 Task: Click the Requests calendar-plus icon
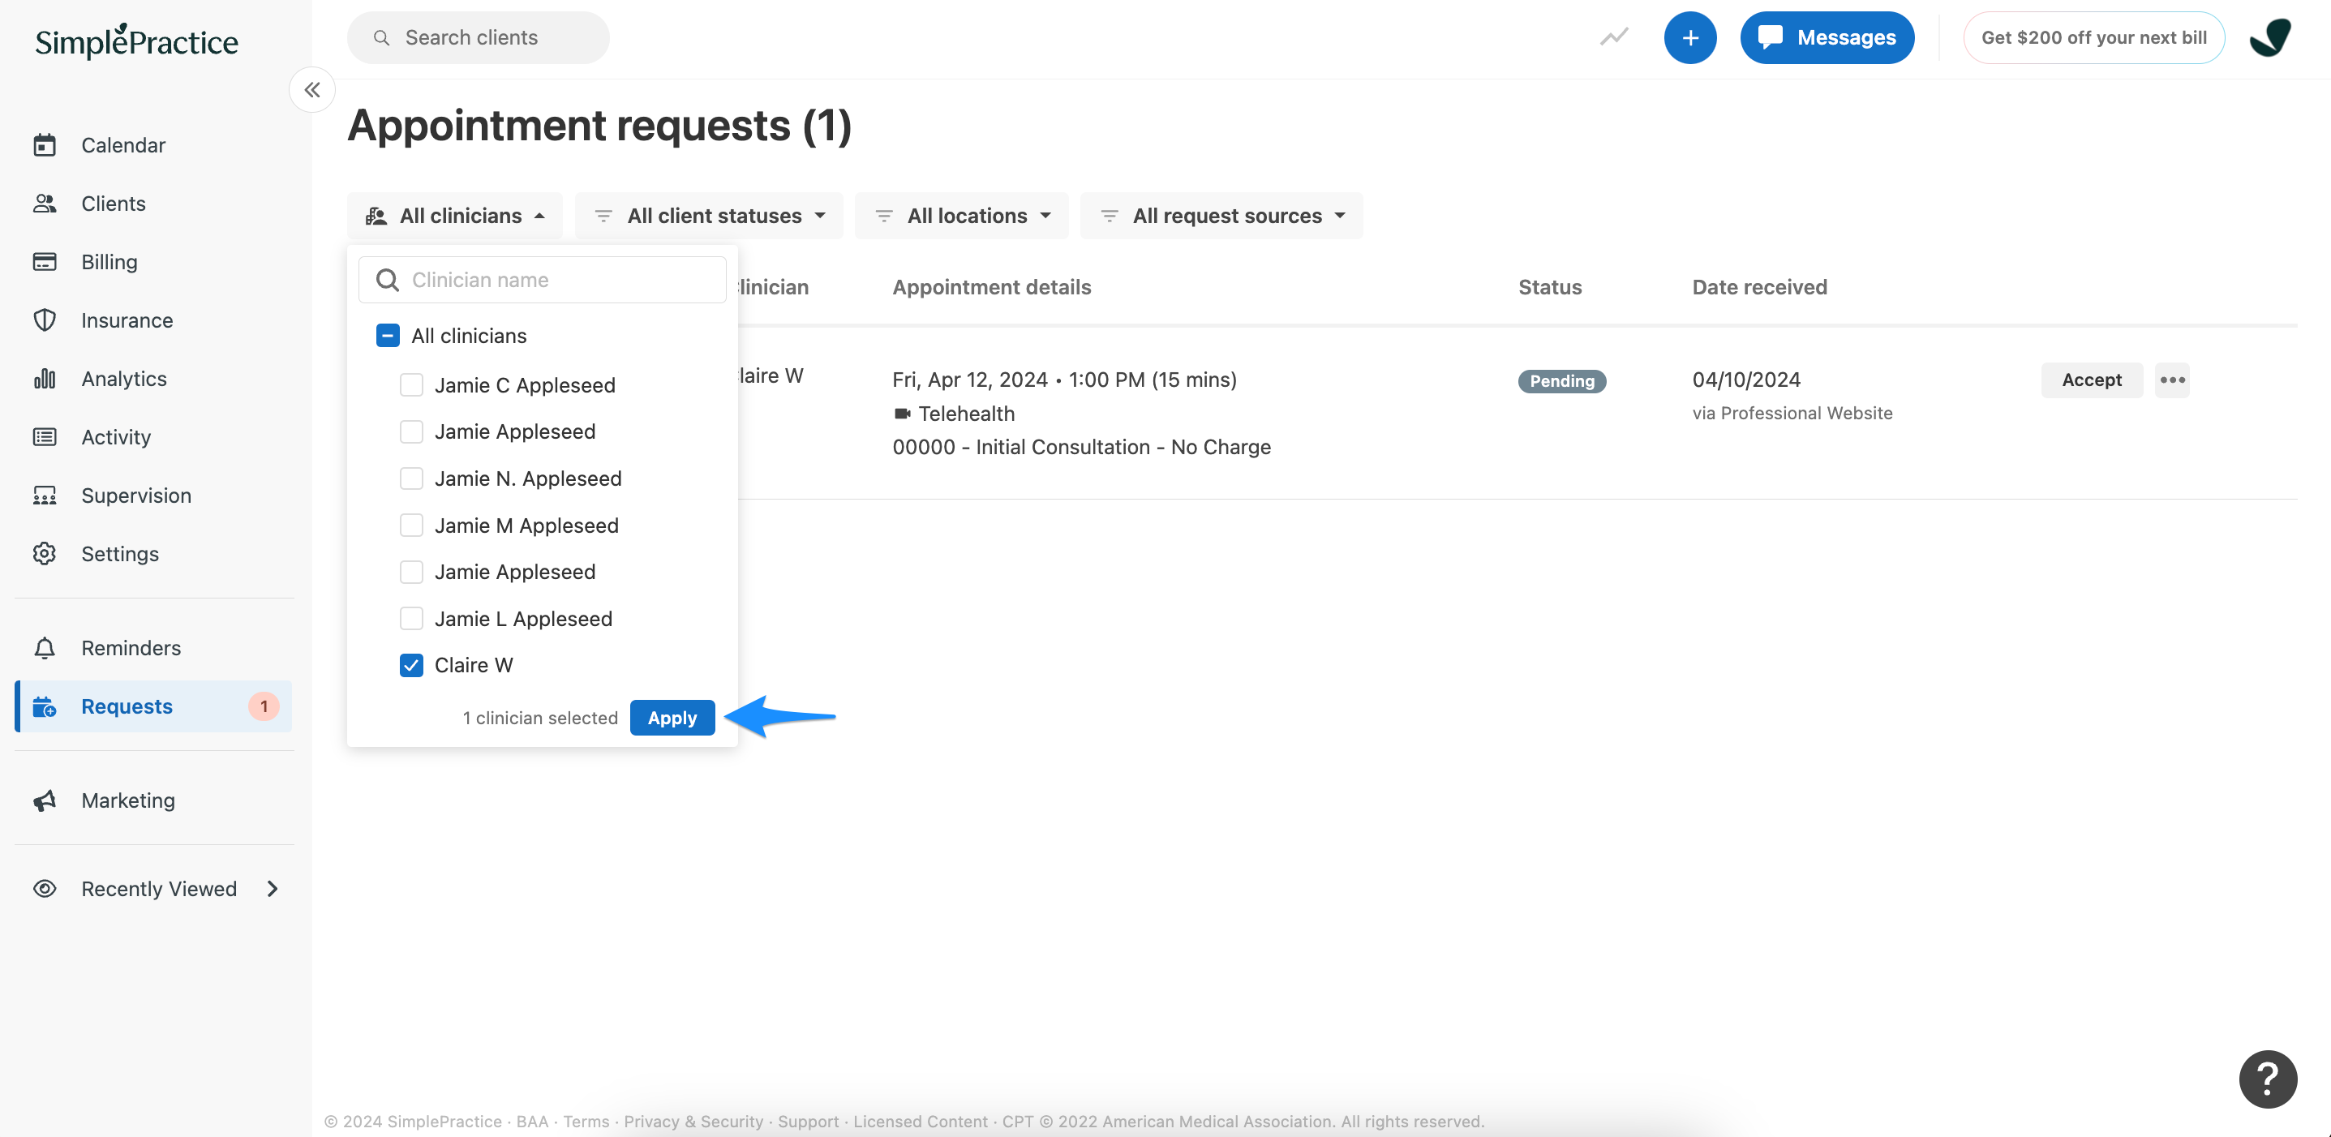point(45,706)
